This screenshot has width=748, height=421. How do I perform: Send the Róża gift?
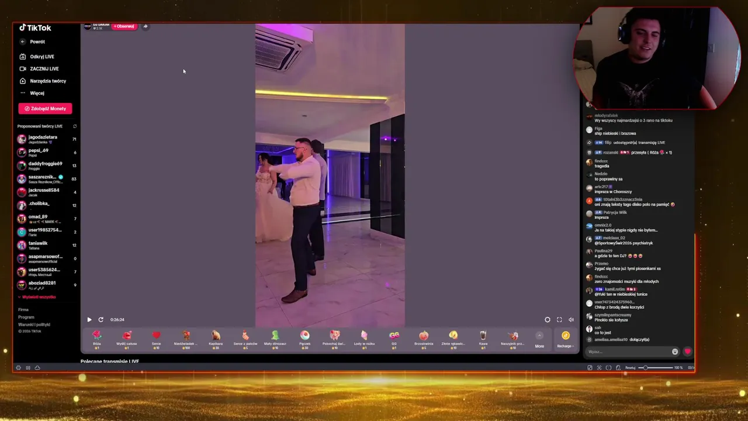click(97, 340)
